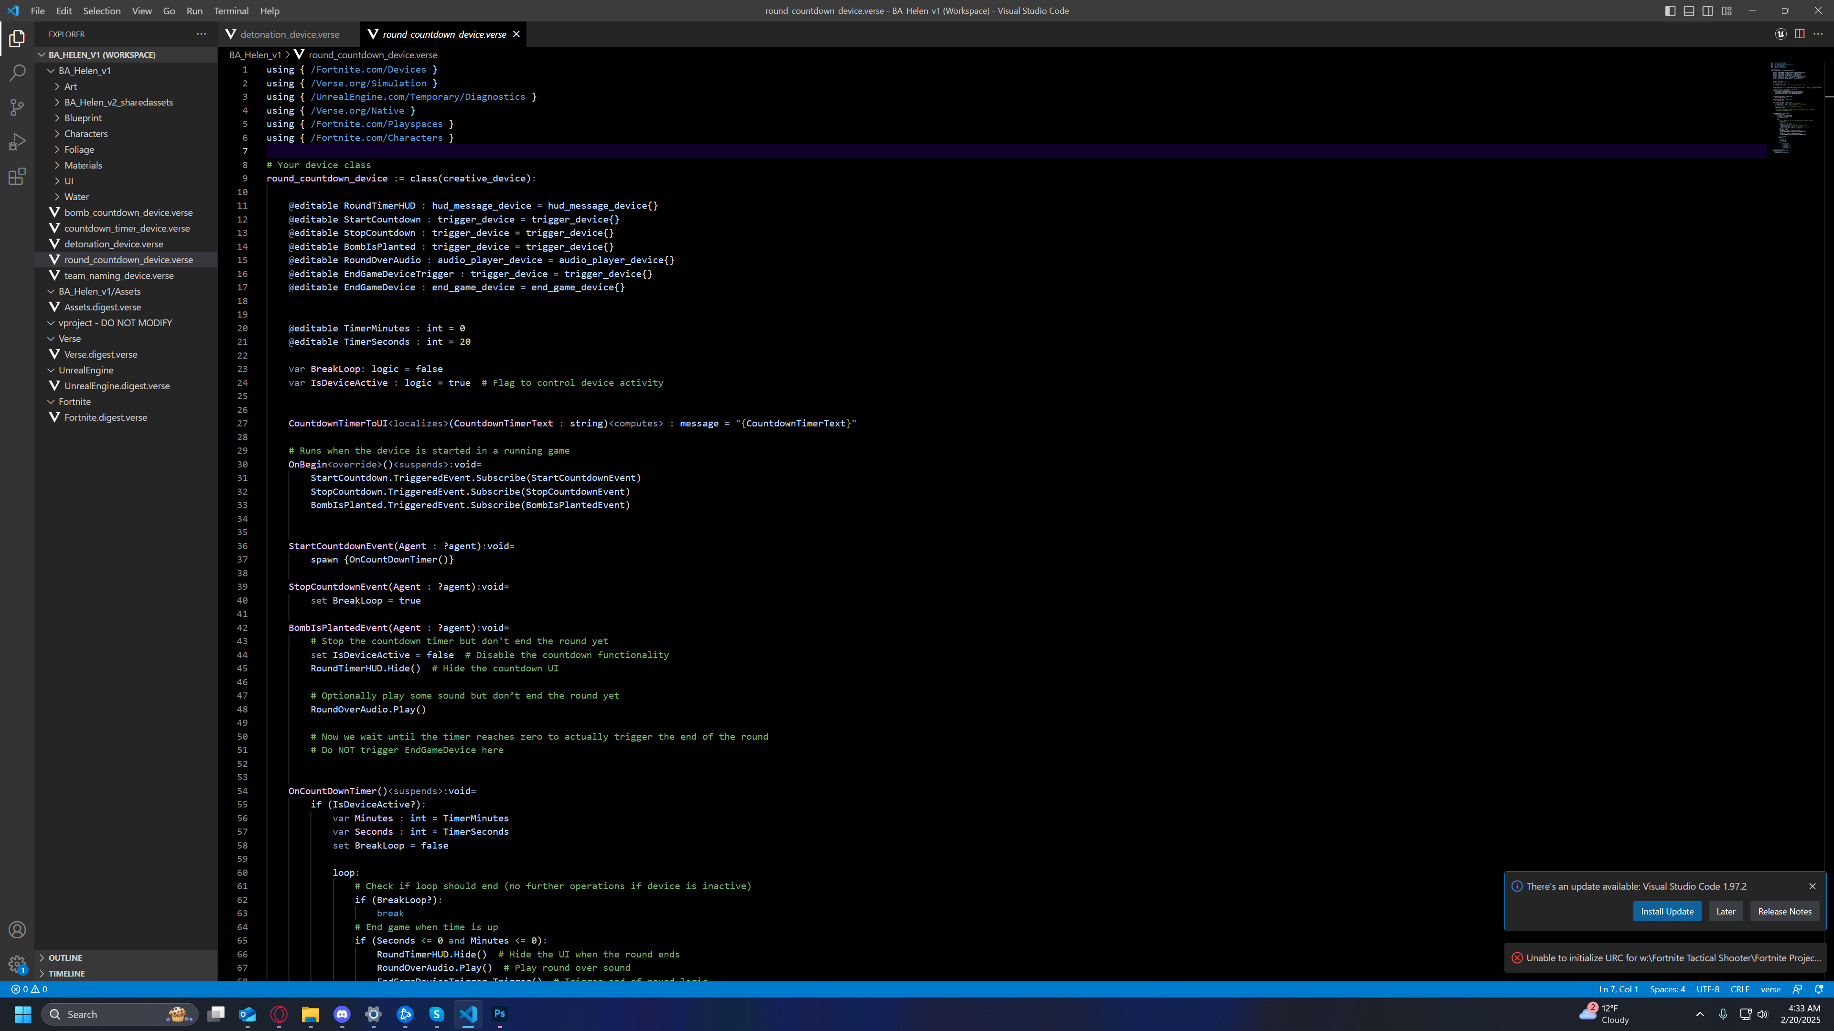Toggle bottom panel layout icon
The height and width of the screenshot is (1031, 1834).
click(x=1689, y=11)
